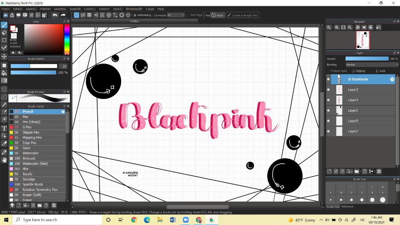
Task: Delete brush with the Brush panel trash icon
Action: coord(54,205)
